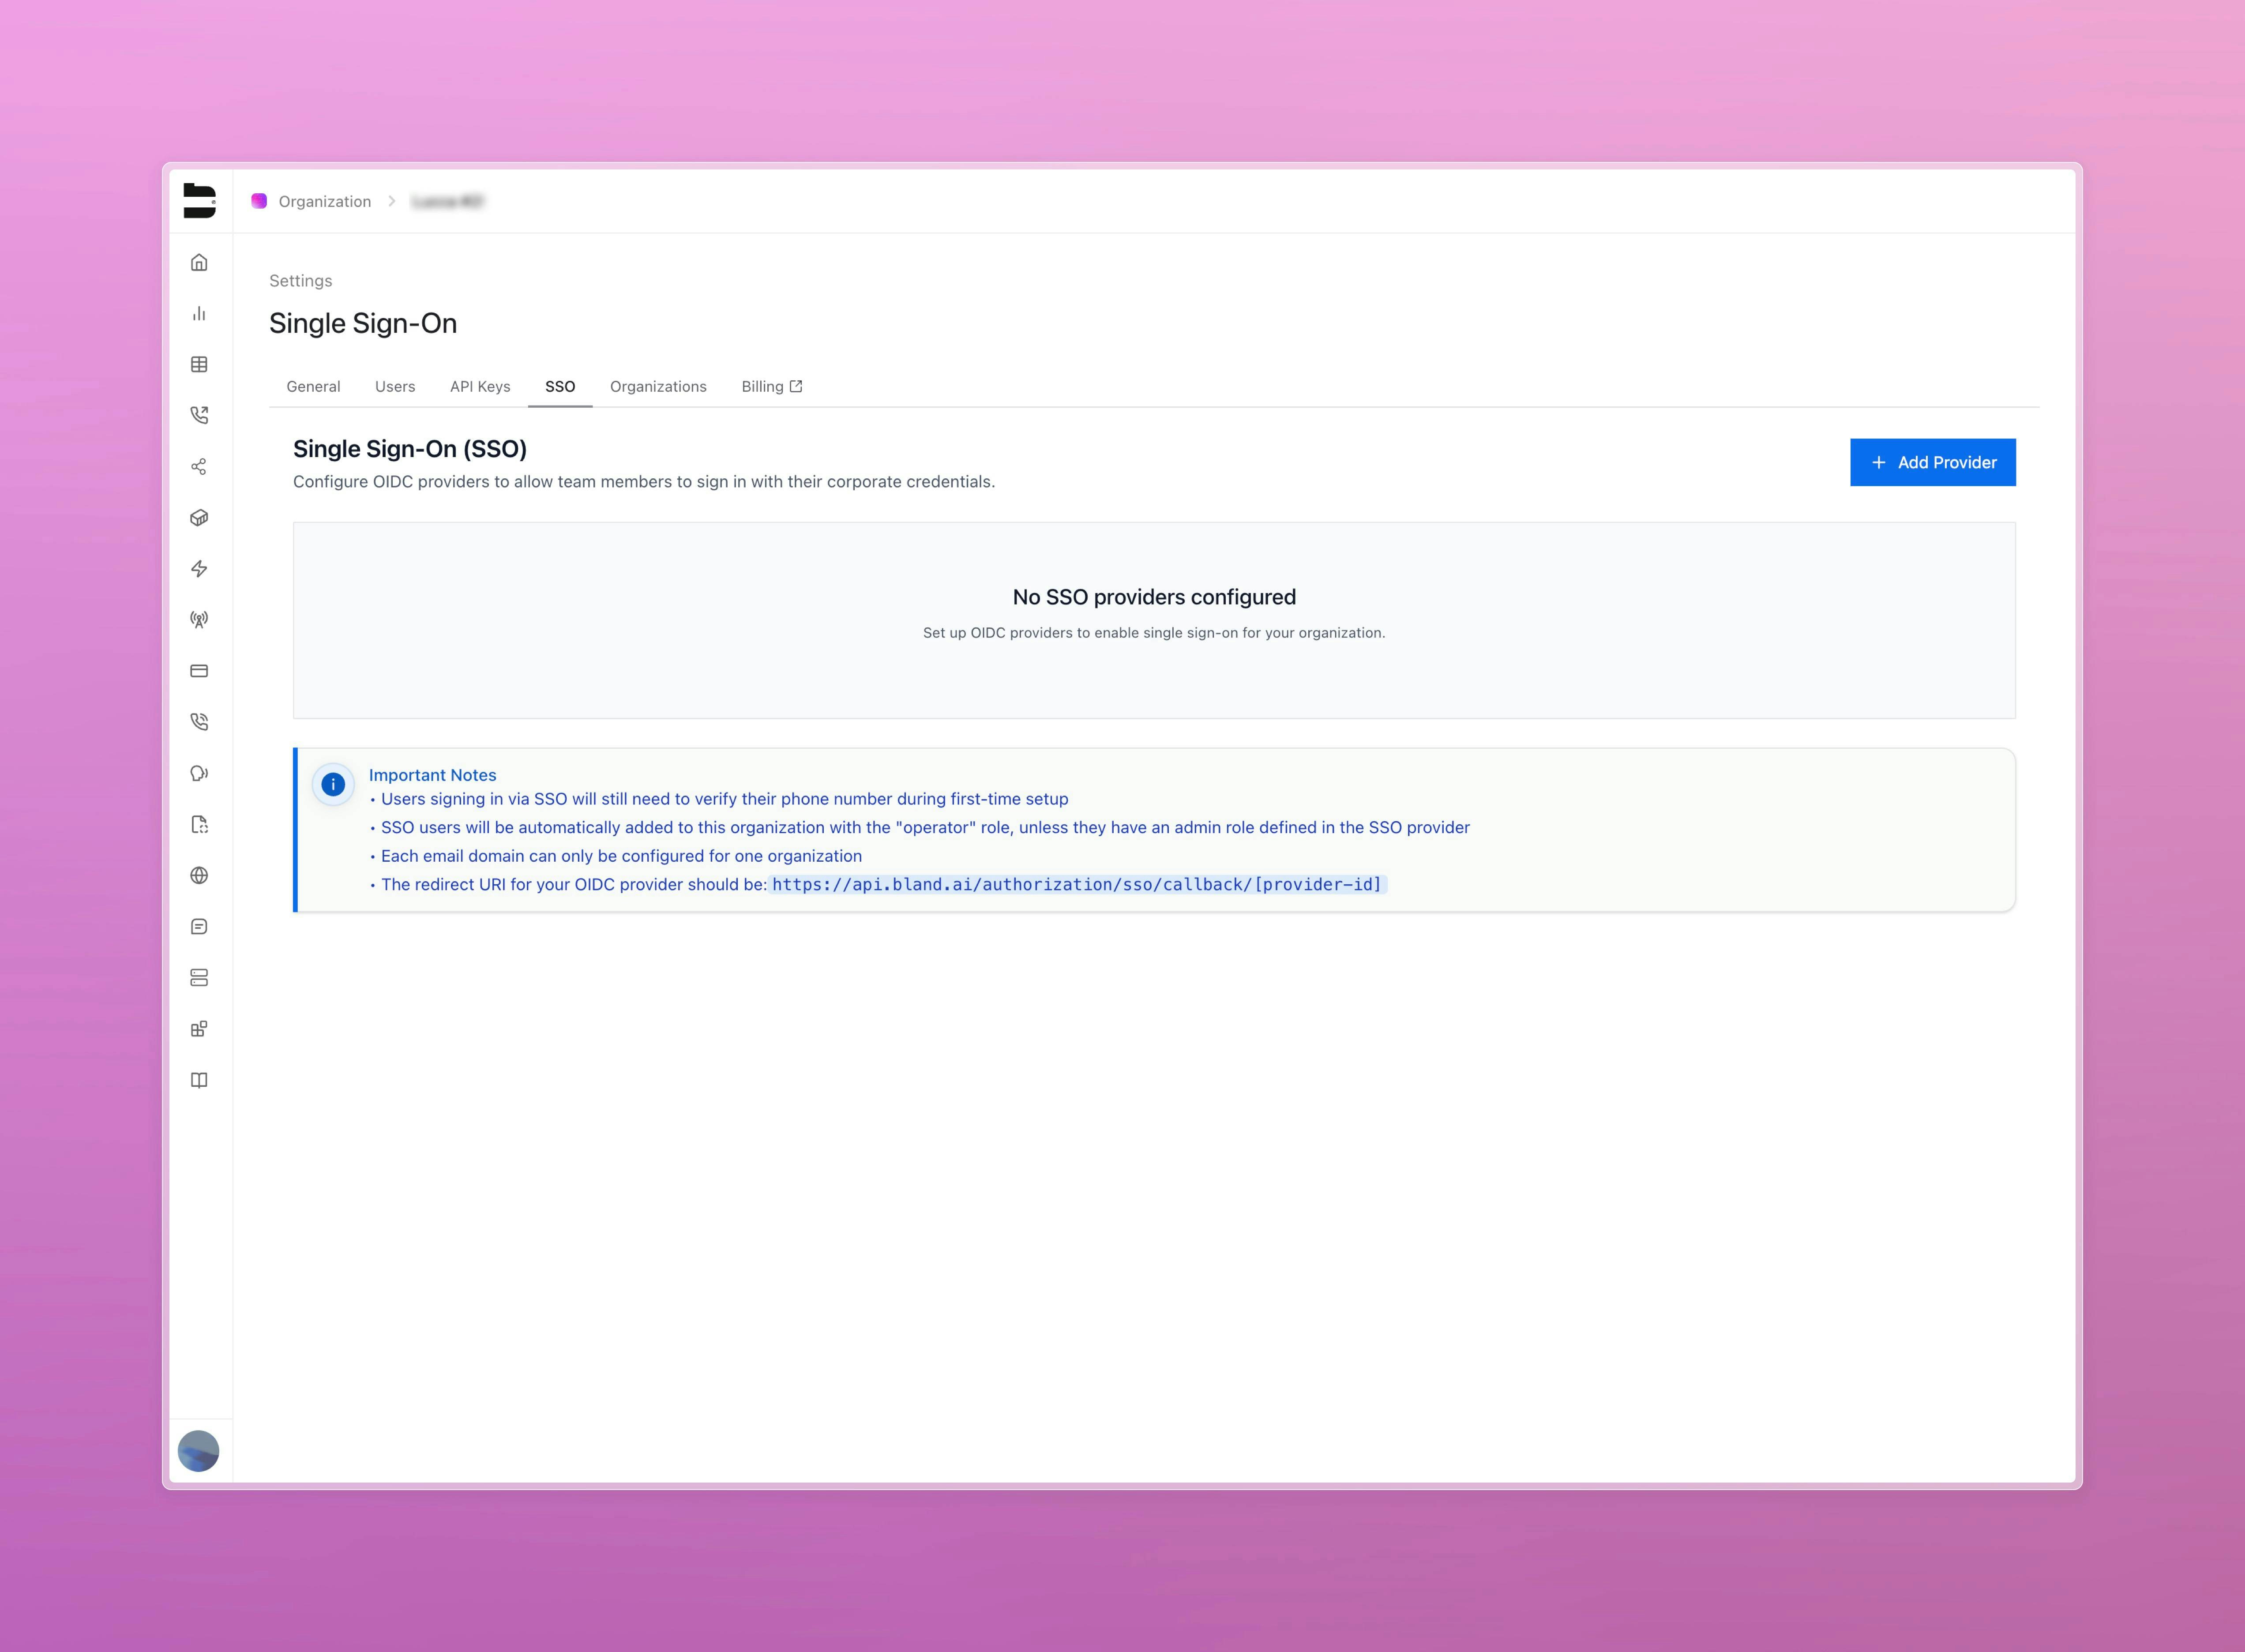Open the share nodes pathways icon
Image resolution: width=2245 pixels, height=1652 pixels.
(199, 467)
